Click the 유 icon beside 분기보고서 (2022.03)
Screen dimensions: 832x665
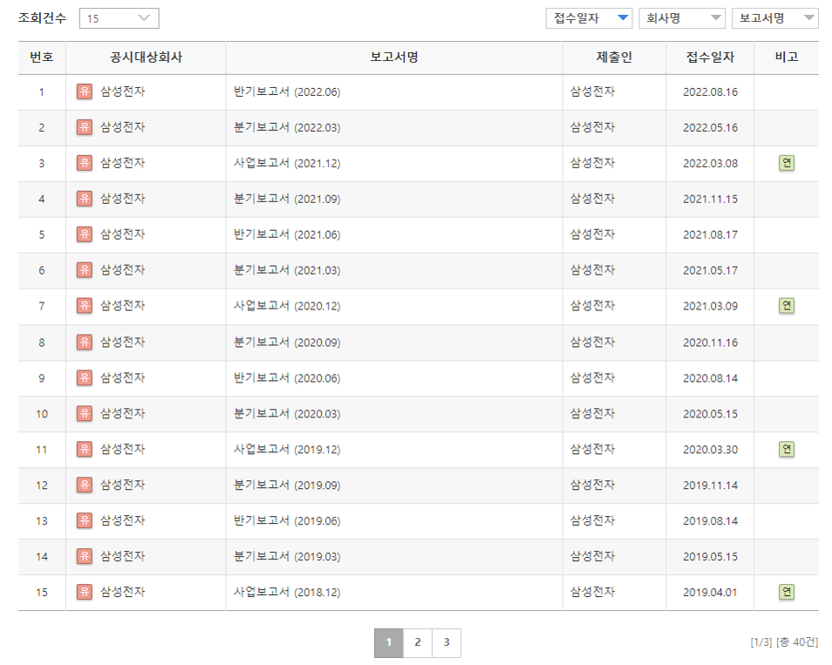pyautogui.click(x=85, y=127)
